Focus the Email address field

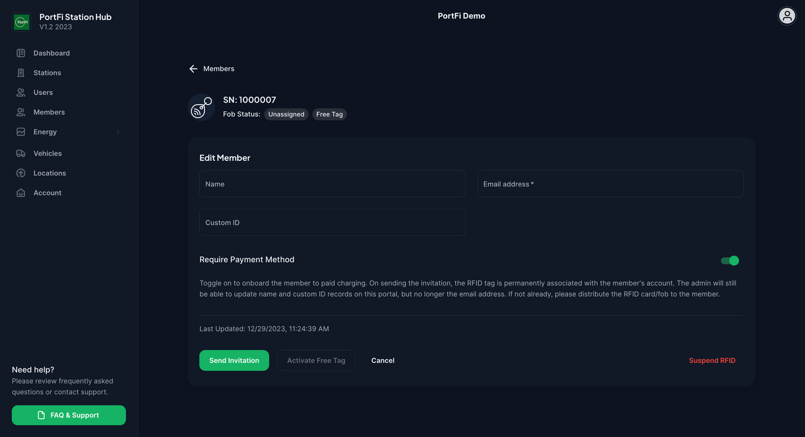(x=610, y=184)
